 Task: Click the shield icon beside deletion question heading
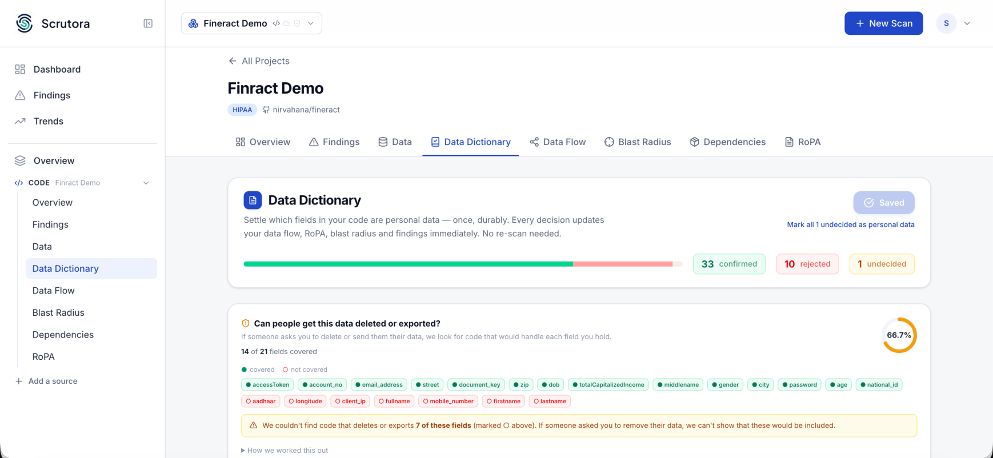pyautogui.click(x=246, y=323)
